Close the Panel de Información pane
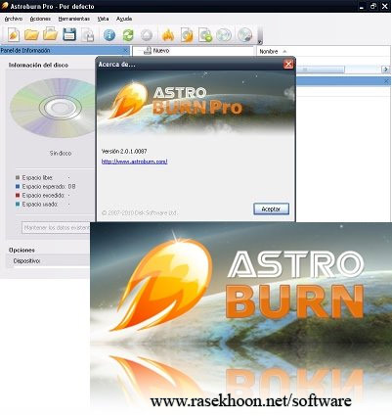The height and width of the screenshot is (416, 392). pos(126,51)
